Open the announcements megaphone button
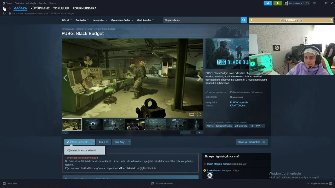Image resolution: width=335 pixels, height=188 pixels. [x=267, y=3]
